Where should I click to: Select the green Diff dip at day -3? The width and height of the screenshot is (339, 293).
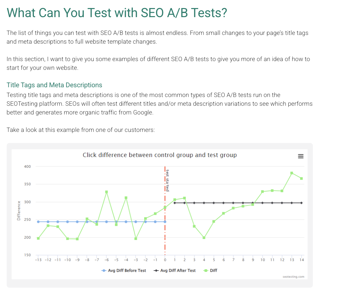tap(135, 239)
